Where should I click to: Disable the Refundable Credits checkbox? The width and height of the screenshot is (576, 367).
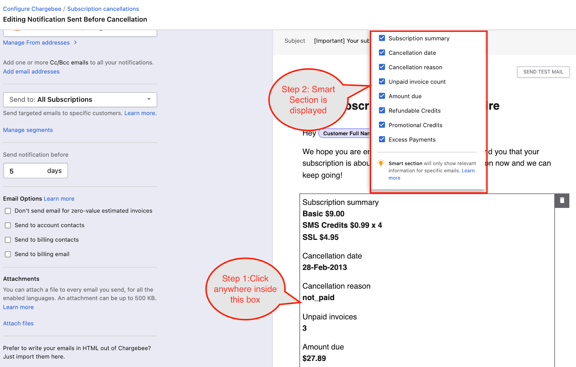(382, 111)
